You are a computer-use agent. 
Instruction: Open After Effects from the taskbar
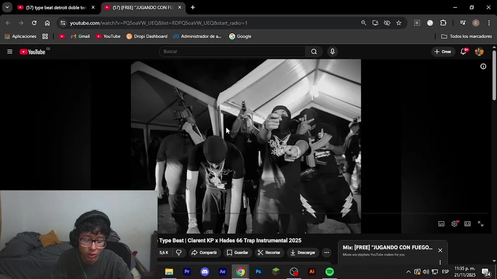[222, 272]
